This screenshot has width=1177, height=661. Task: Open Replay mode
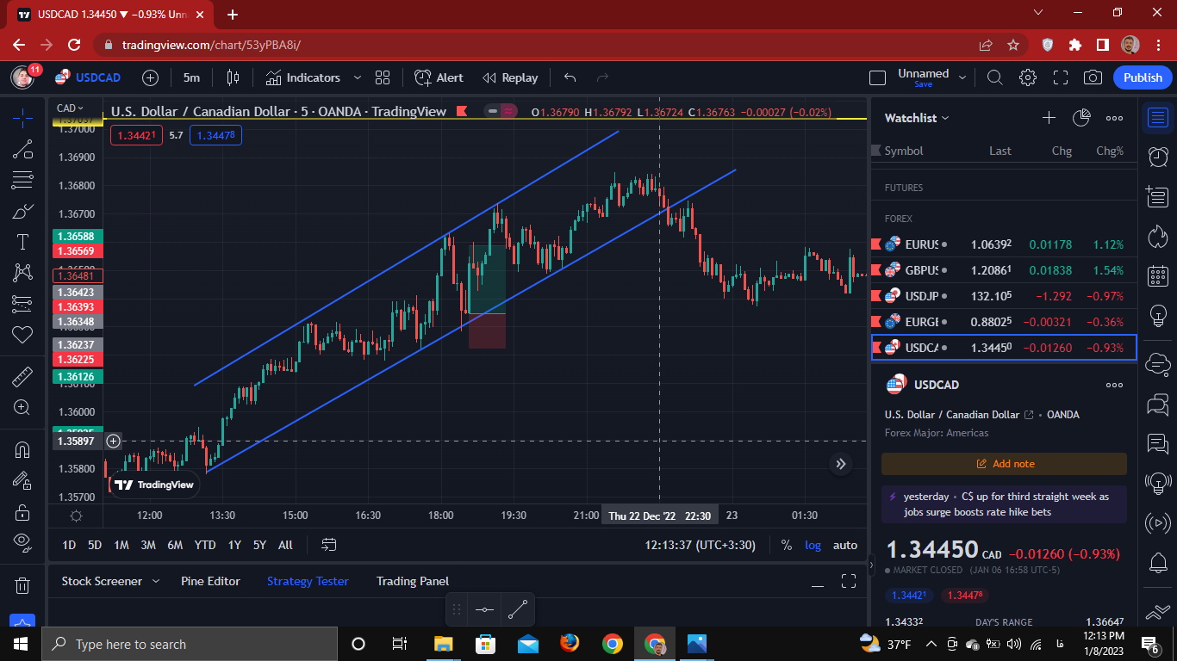tap(510, 77)
